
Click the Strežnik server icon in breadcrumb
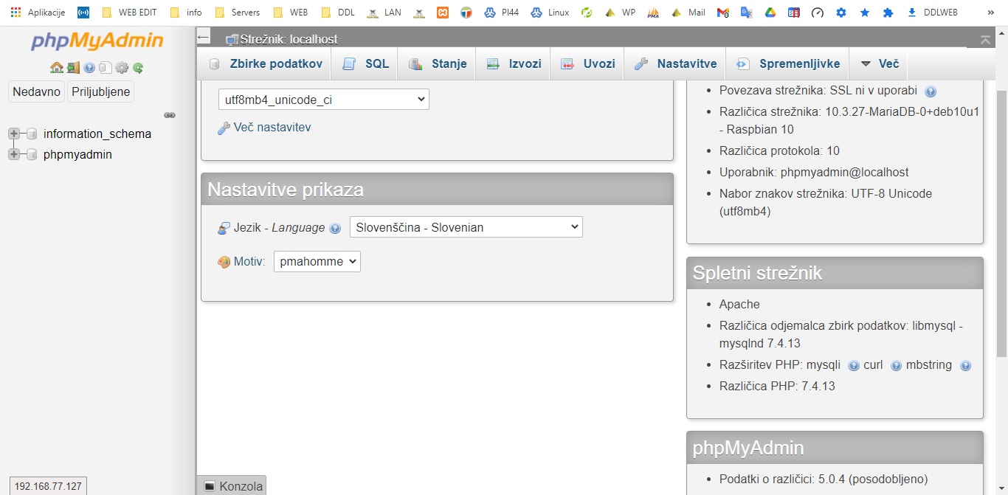pos(232,39)
